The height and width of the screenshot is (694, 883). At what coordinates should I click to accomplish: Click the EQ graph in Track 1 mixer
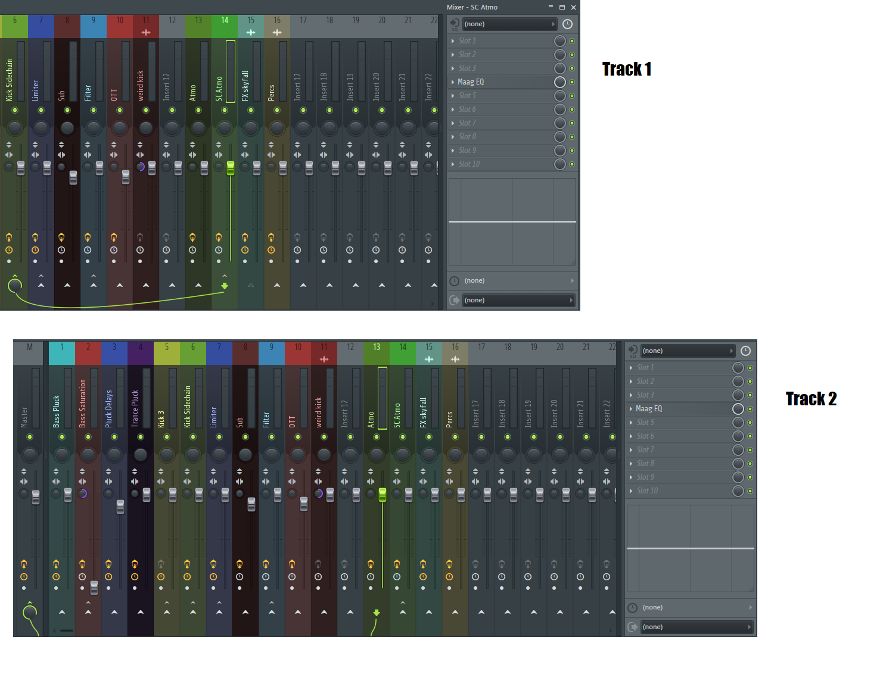512,221
